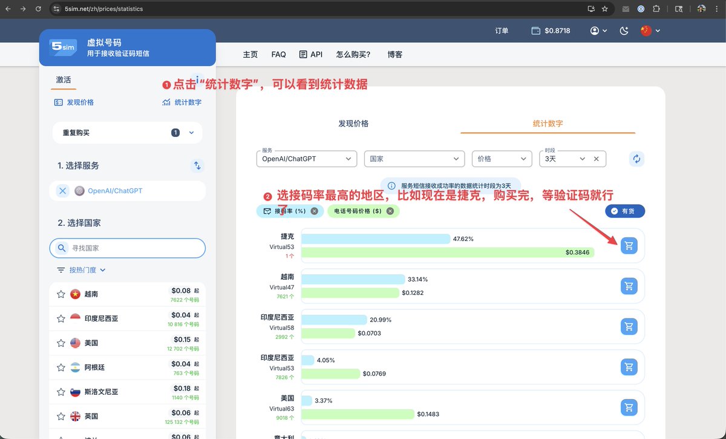Click the cart button for 捷克 Virtual53
This screenshot has width=726, height=439.
pos(629,245)
